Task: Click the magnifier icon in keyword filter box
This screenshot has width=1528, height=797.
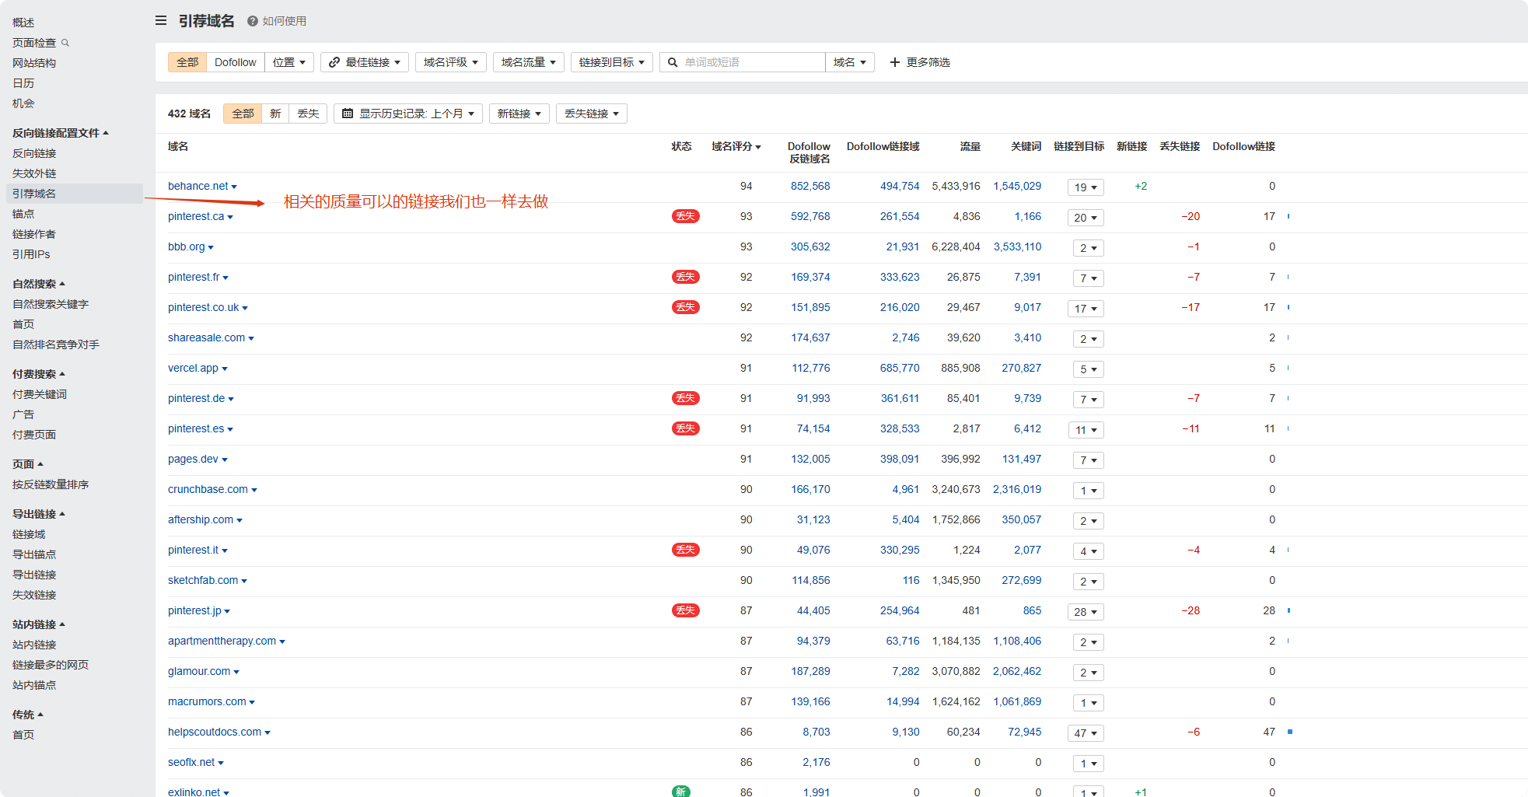Action: [672, 62]
